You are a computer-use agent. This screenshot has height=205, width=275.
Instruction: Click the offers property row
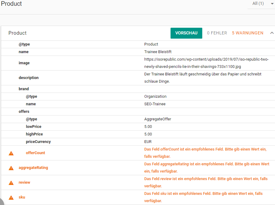click(x=138, y=112)
